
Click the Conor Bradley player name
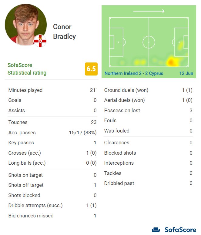tap(65, 32)
